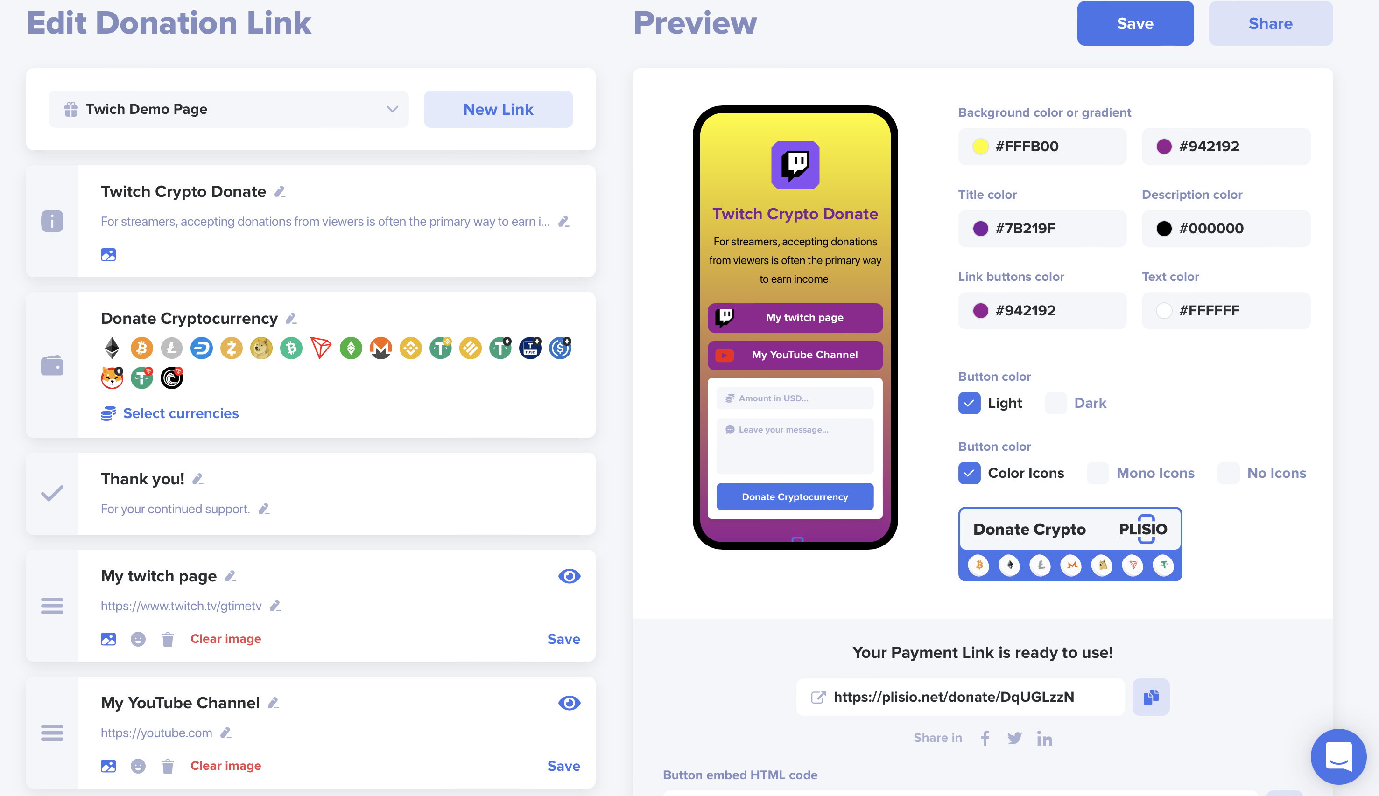Screen dimensions: 1379x796
Task: Click Save button to save changes
Action: (1135, 23)
